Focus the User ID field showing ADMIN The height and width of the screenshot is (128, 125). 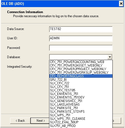[81, 38]
